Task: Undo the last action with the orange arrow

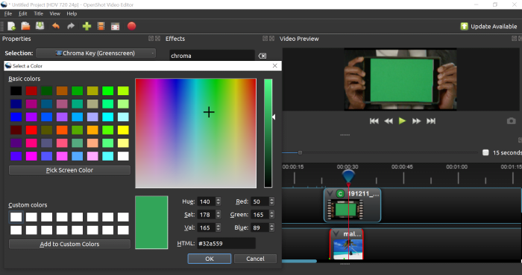Action: (56, 26)
